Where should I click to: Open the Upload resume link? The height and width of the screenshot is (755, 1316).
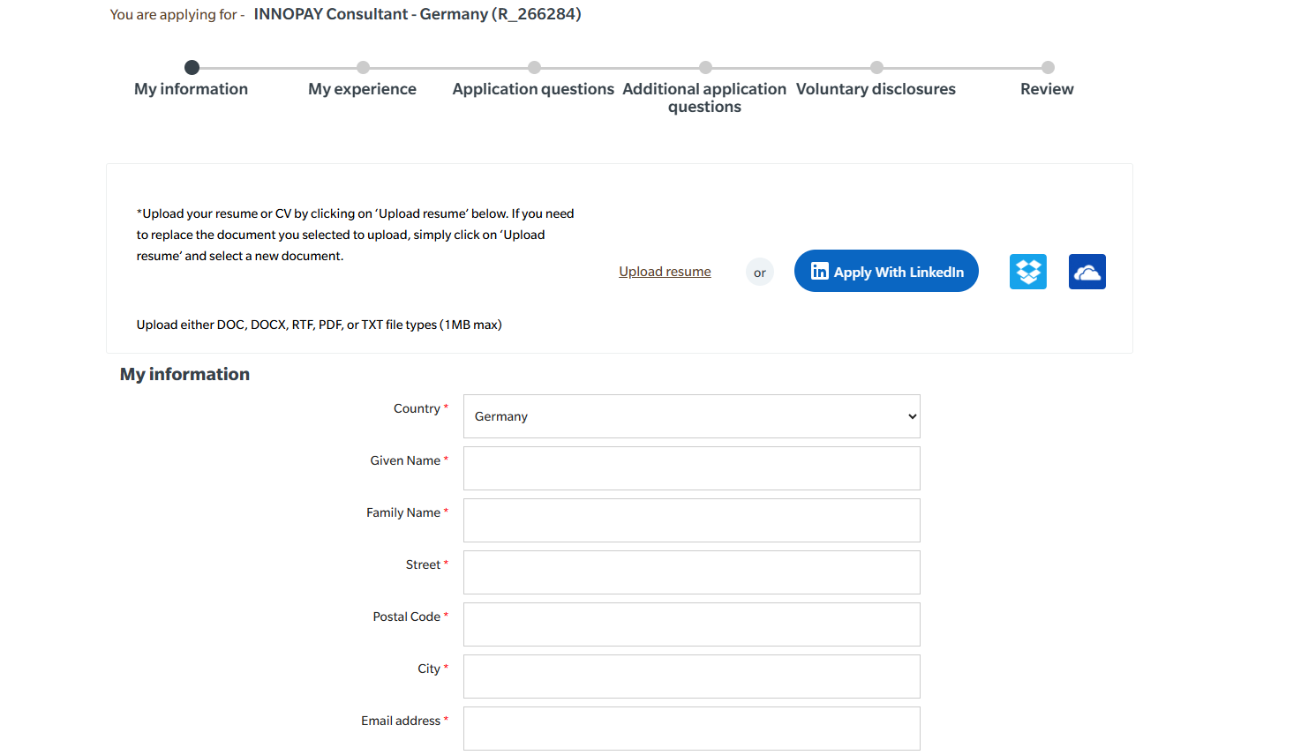(665, 272)
